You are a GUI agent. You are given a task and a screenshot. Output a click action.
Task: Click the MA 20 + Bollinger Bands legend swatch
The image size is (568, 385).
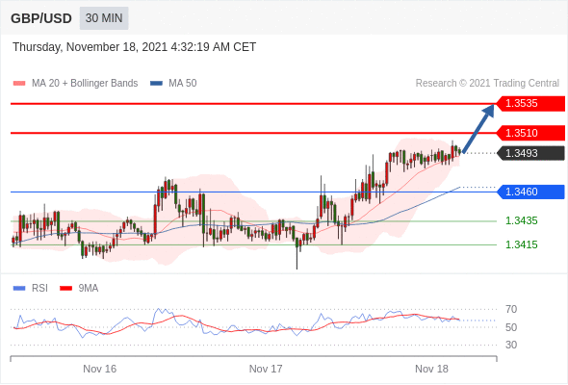tap(19, 84)
